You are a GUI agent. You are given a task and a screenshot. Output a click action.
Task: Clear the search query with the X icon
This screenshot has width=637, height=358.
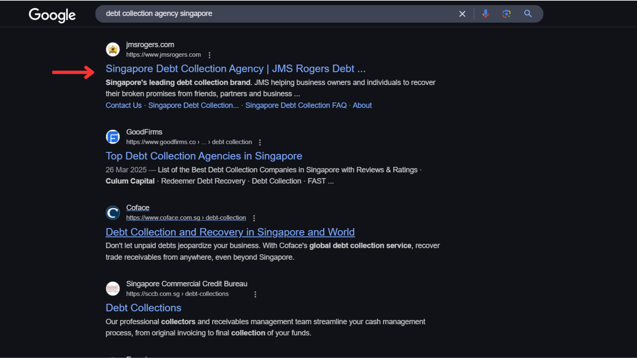pos(462,14)
